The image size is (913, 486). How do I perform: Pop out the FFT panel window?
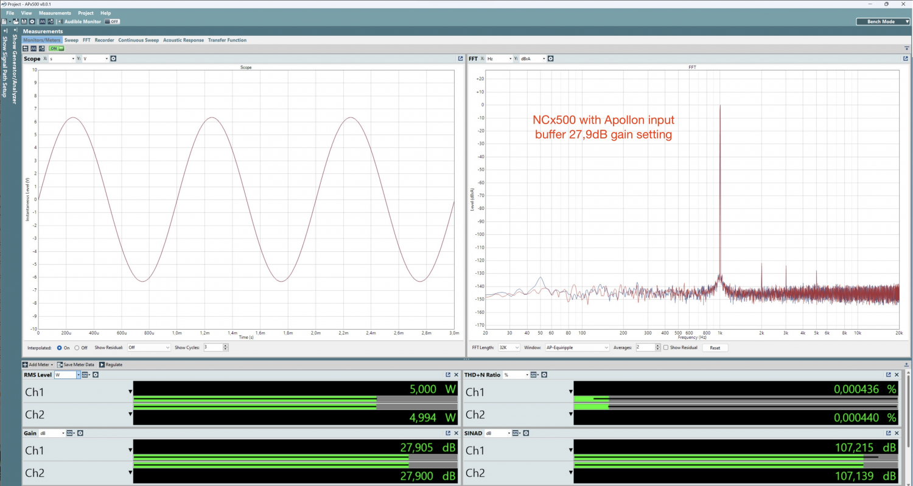(905, 59)
